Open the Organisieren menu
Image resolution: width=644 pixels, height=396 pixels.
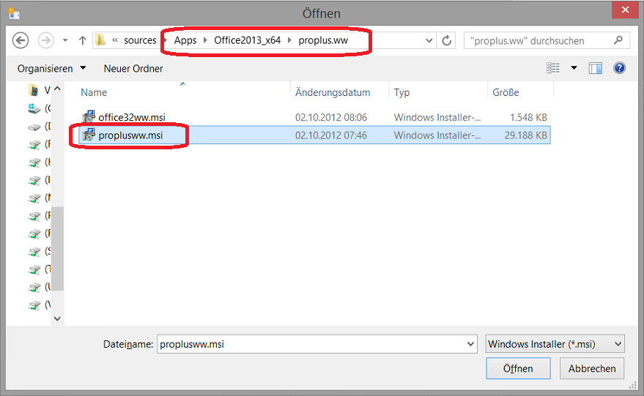(52, 68)
